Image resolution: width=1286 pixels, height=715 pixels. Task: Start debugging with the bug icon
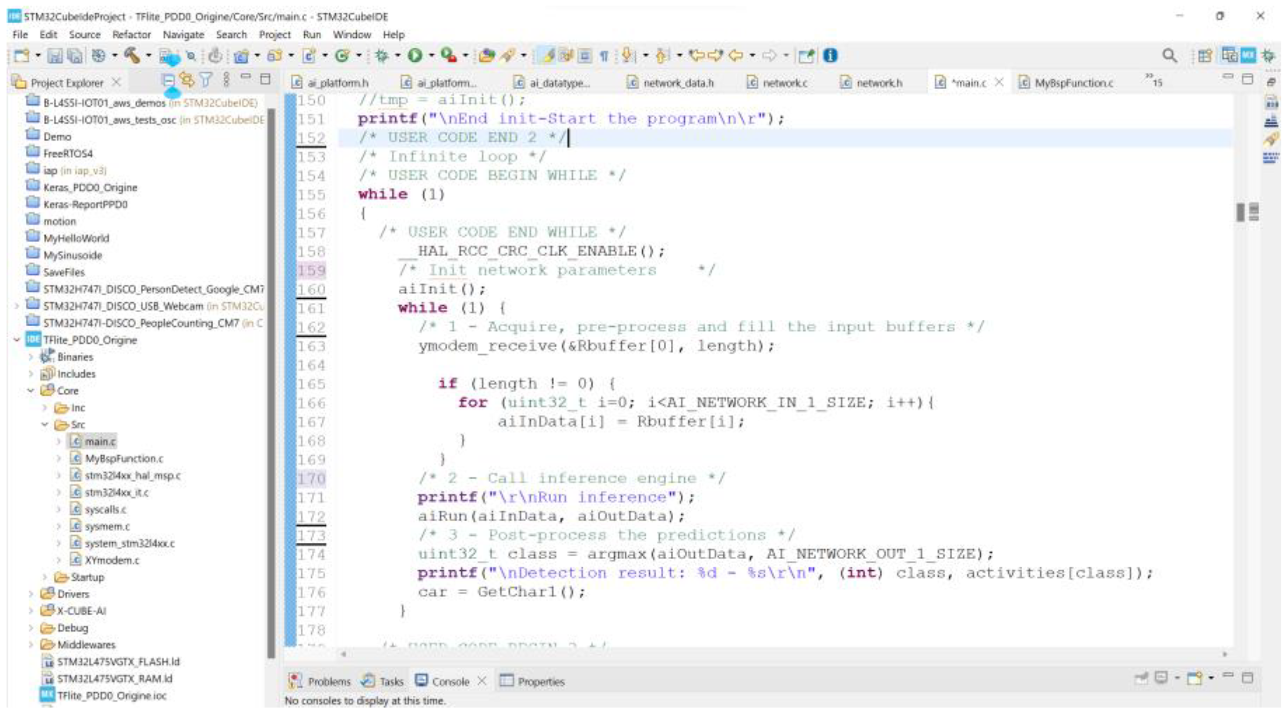[x=382, y=56]
